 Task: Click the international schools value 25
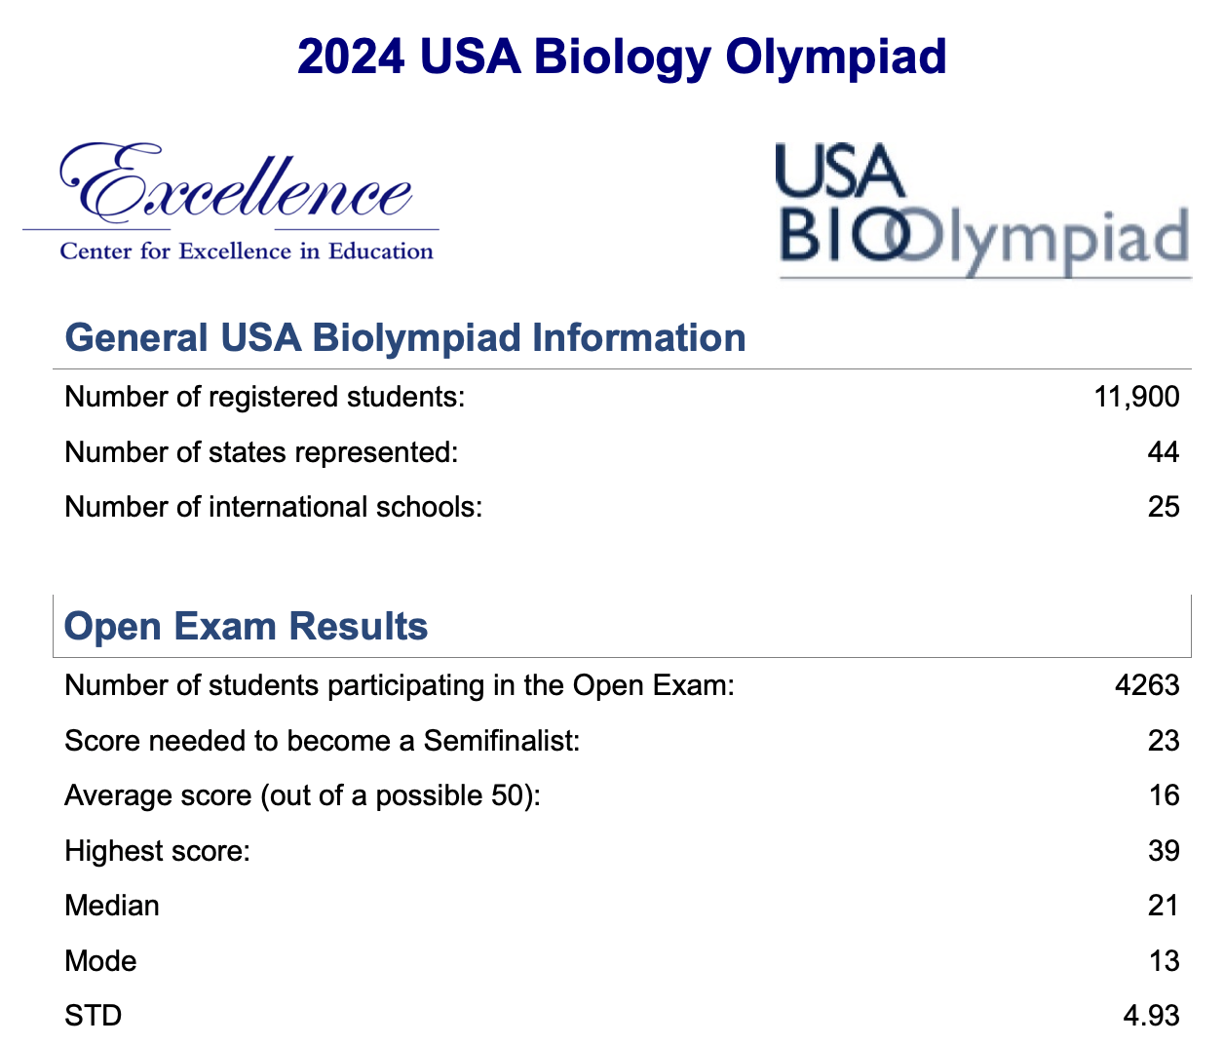point(1164,507)
